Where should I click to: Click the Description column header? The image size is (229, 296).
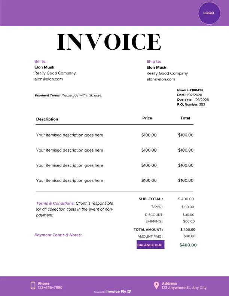(47, 119)
